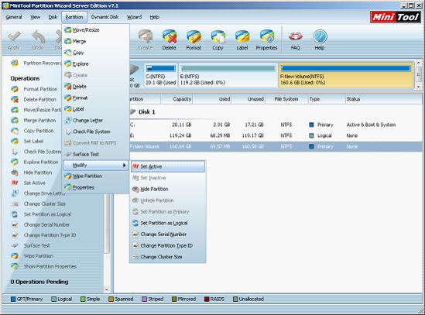Click Set Partition as Logical in sidebar
This screenshot has height=315, width=425.
[41, 214]
